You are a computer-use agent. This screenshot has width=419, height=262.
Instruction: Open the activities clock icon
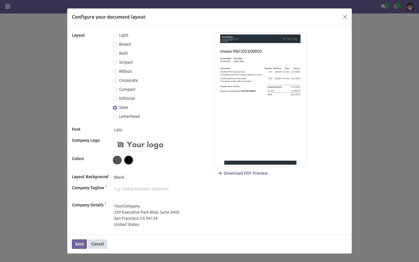(x=396, y=6)
